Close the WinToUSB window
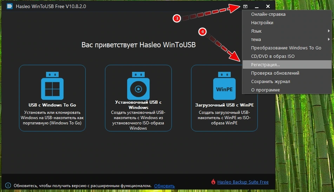Viewport: 334px width, 192px height. [268, 6]
